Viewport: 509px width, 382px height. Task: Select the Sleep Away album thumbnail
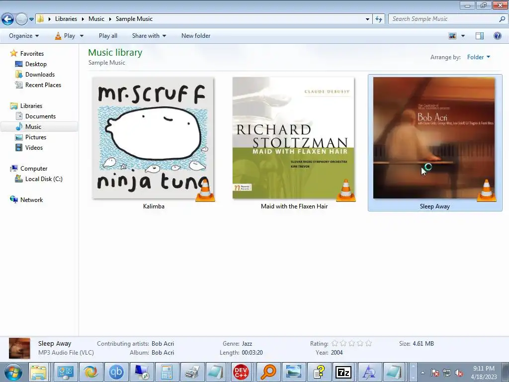click(x=434, y=138)
